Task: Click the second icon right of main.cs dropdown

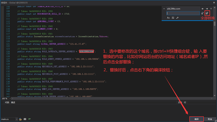Action: click(25, 119)
